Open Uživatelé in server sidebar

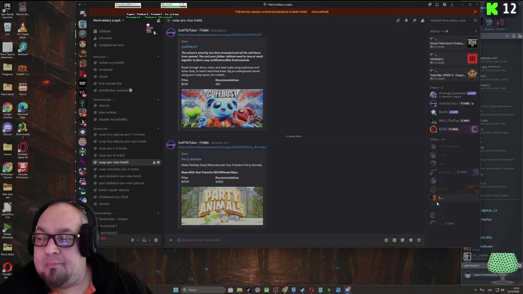click(127, 38)
